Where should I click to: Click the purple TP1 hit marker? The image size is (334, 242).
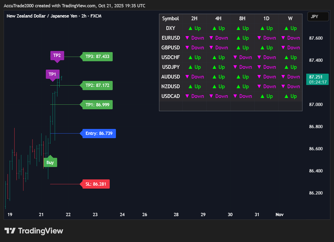pyautogui.click(x=52, y=74)
